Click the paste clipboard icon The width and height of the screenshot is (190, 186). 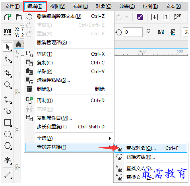click(29, 72)
